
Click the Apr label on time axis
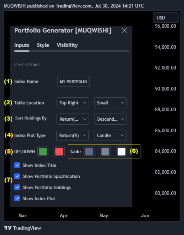[x=64, y=216]
